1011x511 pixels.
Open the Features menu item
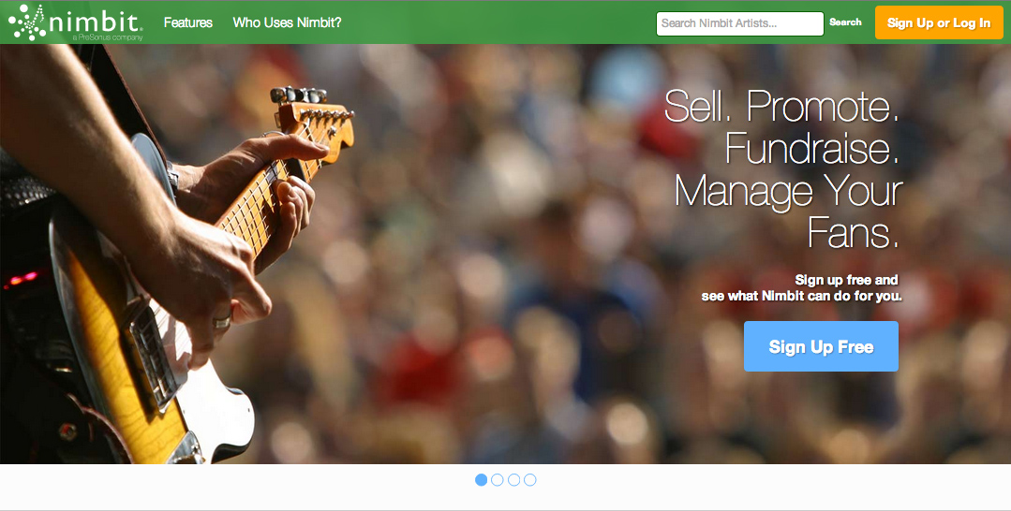[x=187, y=22]
